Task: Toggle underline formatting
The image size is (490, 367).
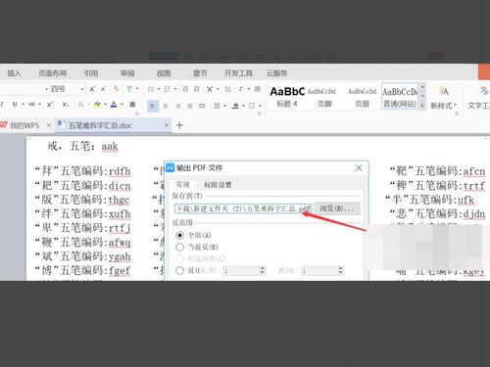Action: coord(15,105)
